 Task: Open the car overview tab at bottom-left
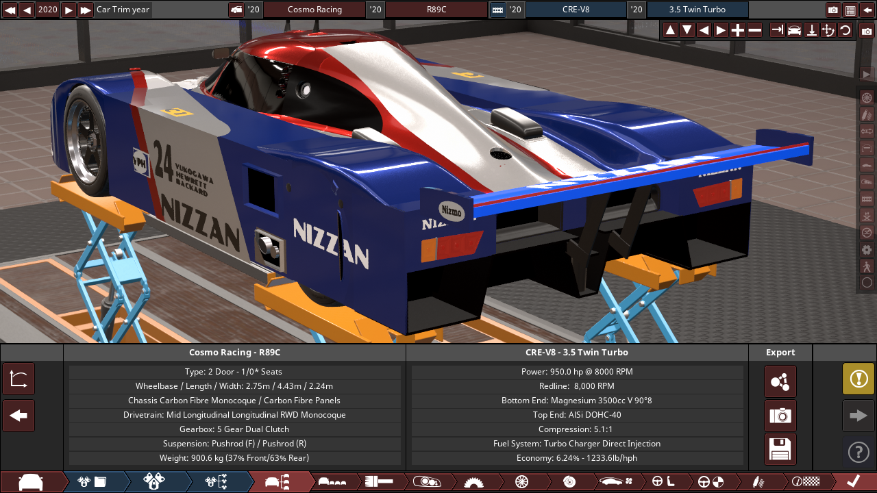click(31, 482)
